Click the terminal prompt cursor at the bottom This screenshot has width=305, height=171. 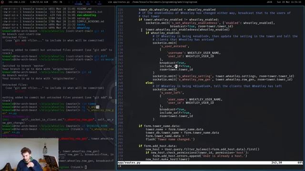(x=86, y=167)
